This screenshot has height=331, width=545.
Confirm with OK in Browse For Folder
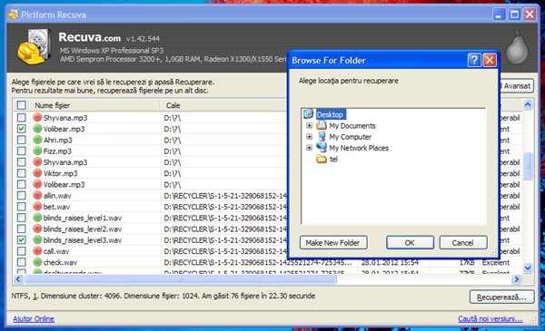410,242
